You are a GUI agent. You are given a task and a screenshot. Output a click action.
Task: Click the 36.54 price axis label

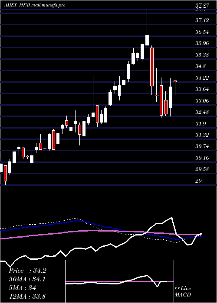202,32
